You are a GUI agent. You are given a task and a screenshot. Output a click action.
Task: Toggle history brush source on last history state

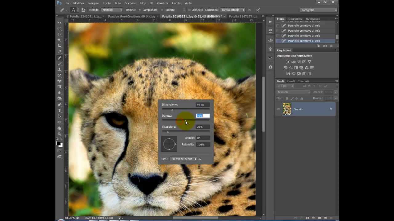point(278,41)
